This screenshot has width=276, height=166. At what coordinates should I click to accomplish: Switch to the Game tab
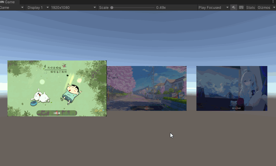click(x=8, y=2)
